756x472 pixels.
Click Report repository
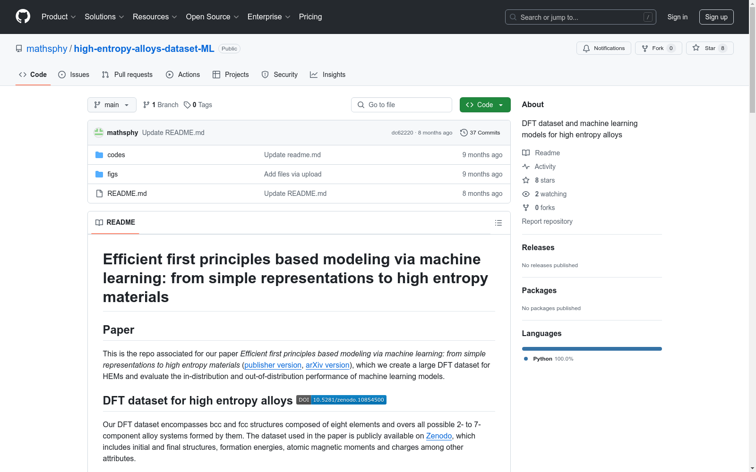coord(547,221)
